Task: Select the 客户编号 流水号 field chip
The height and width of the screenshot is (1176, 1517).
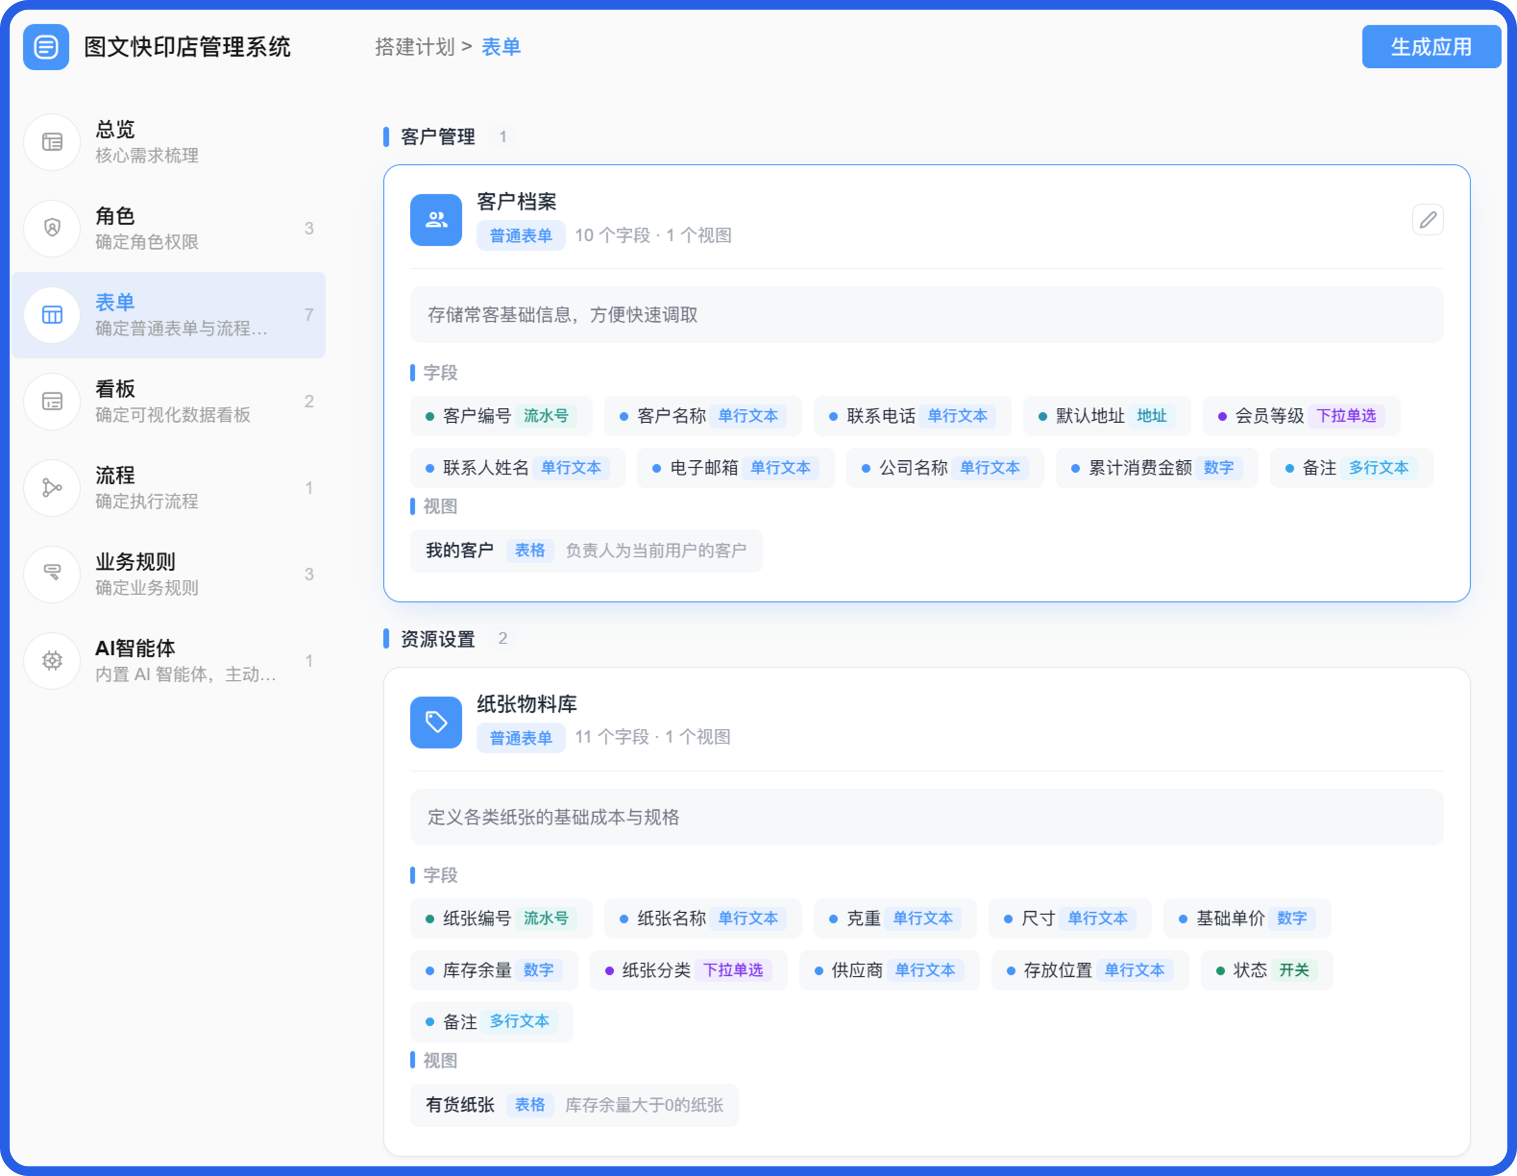Action: 501,416
